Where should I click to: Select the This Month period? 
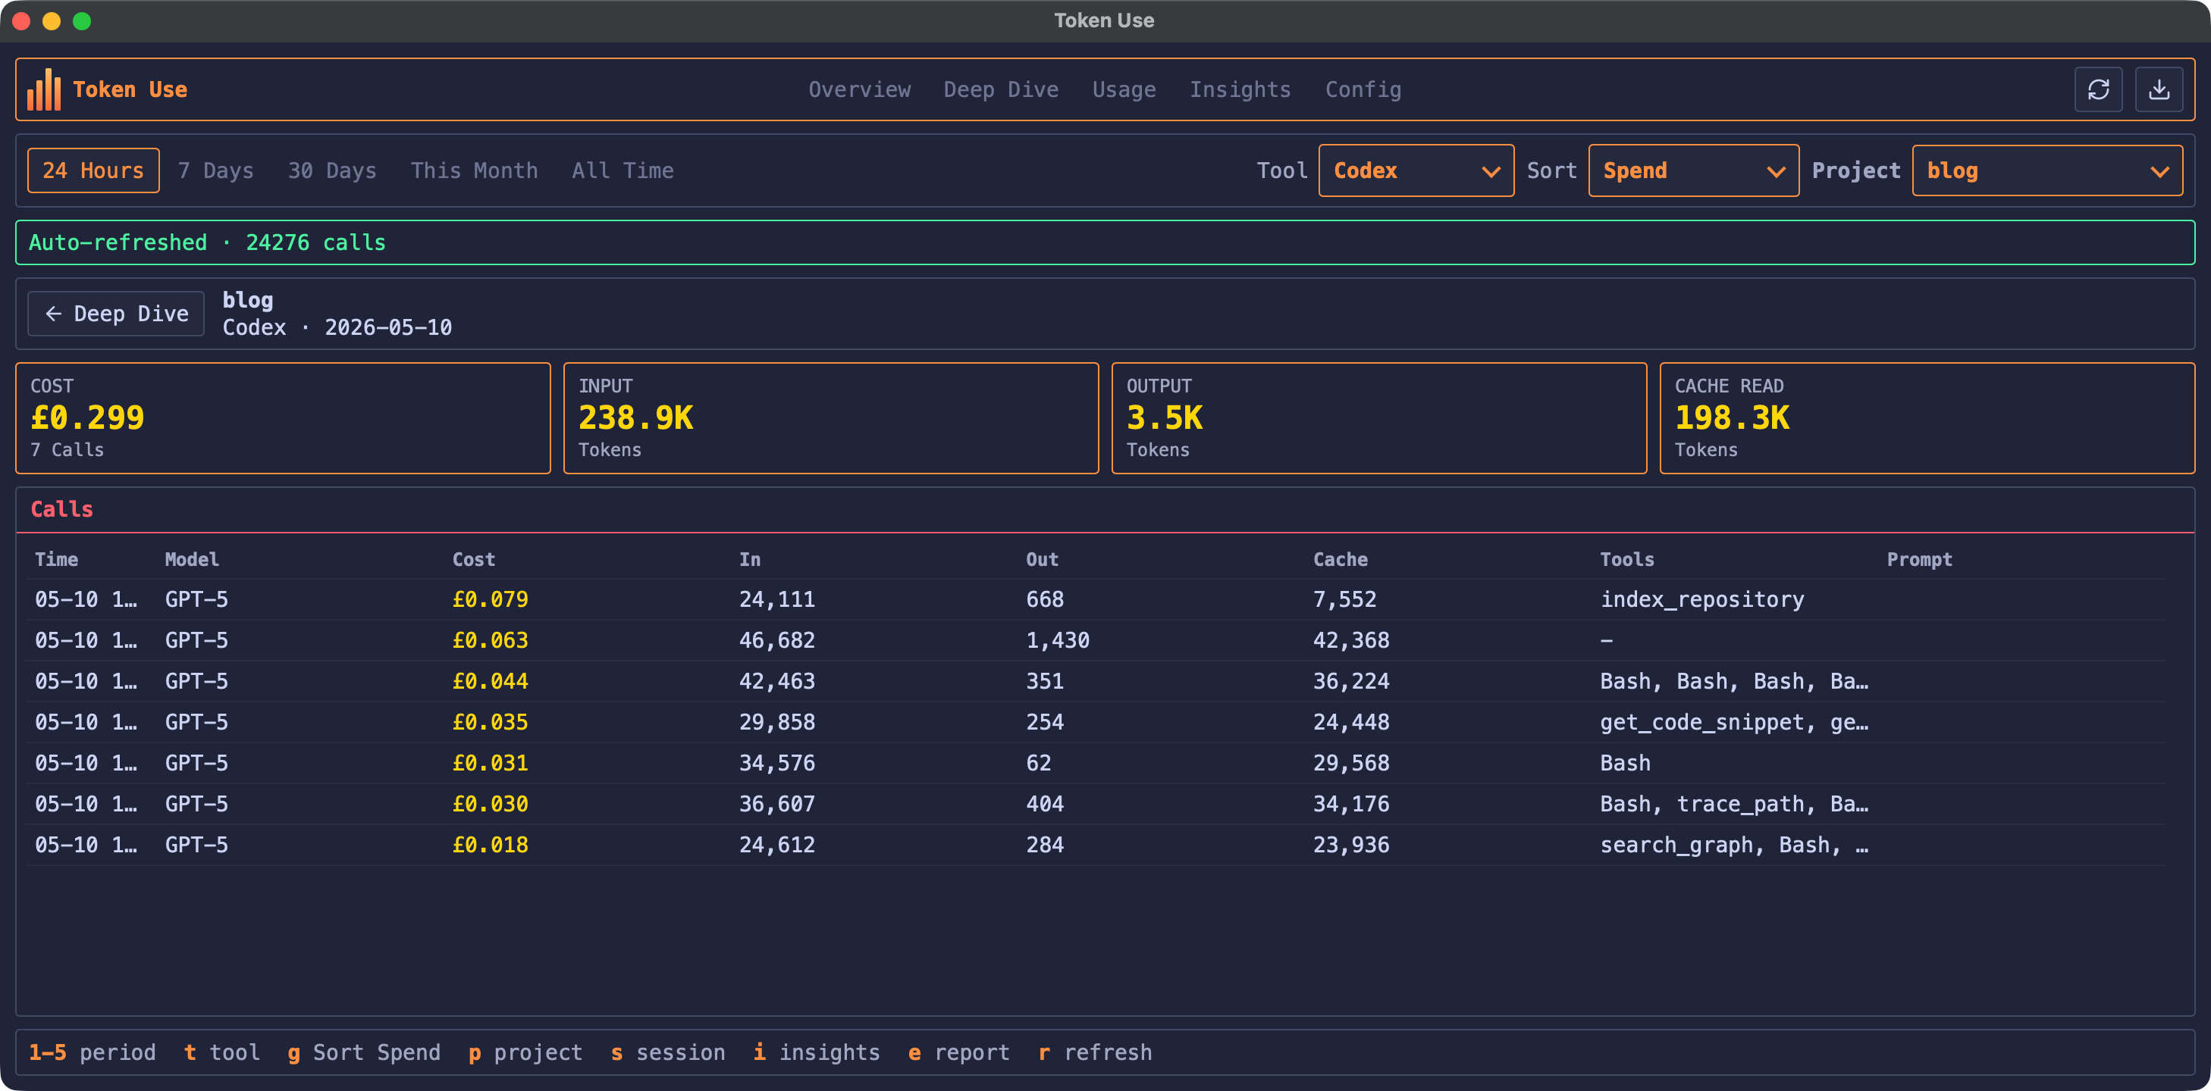coord(474,170)
